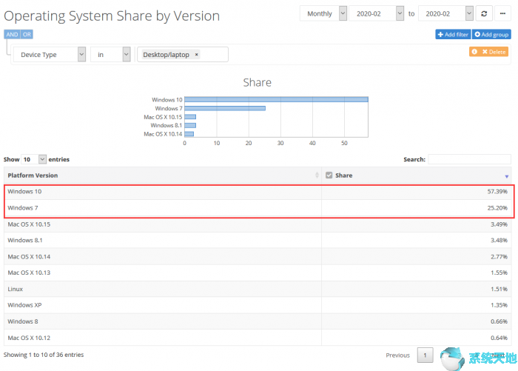Click the Mac OS X 10.15 chart bar

[x=190, y=117]
